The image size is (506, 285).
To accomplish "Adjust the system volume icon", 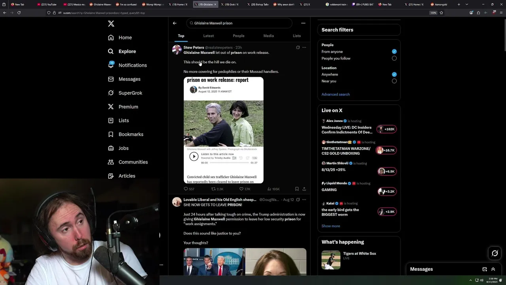I will 481,280.
